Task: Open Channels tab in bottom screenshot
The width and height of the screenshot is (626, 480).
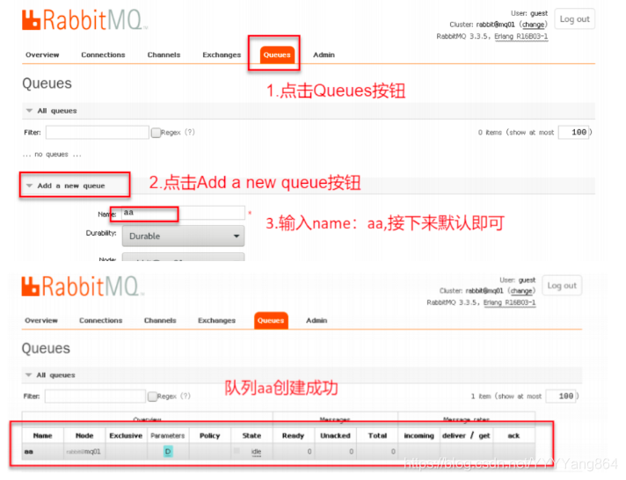Action: point(160,320)
